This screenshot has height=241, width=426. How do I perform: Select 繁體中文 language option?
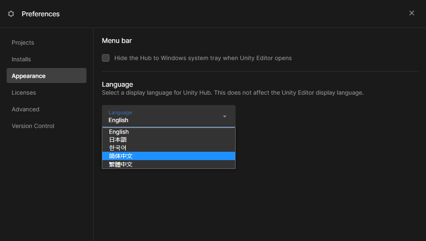click(168, 164)
